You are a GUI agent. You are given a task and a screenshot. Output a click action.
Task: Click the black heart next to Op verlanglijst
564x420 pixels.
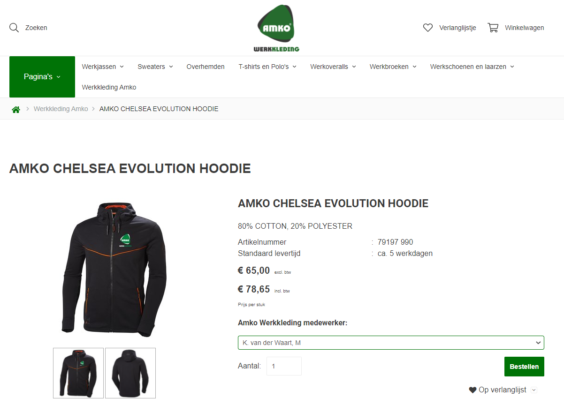tap(473, 390)
